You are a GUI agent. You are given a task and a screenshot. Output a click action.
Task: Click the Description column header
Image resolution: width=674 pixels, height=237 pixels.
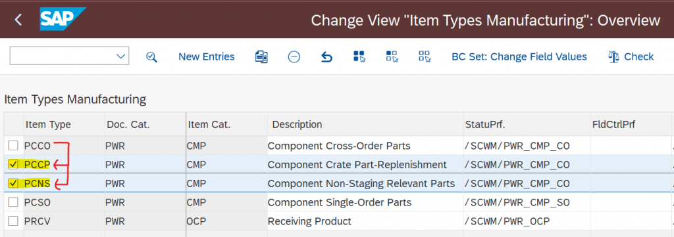coord(297,125)
